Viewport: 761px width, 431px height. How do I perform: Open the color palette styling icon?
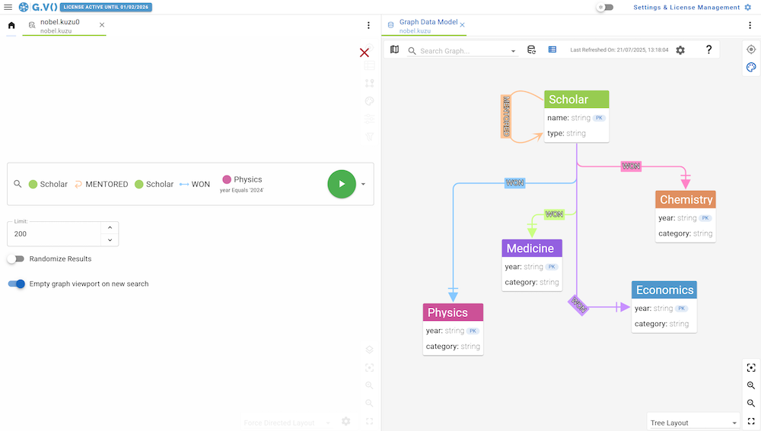[x=751, y=68]
